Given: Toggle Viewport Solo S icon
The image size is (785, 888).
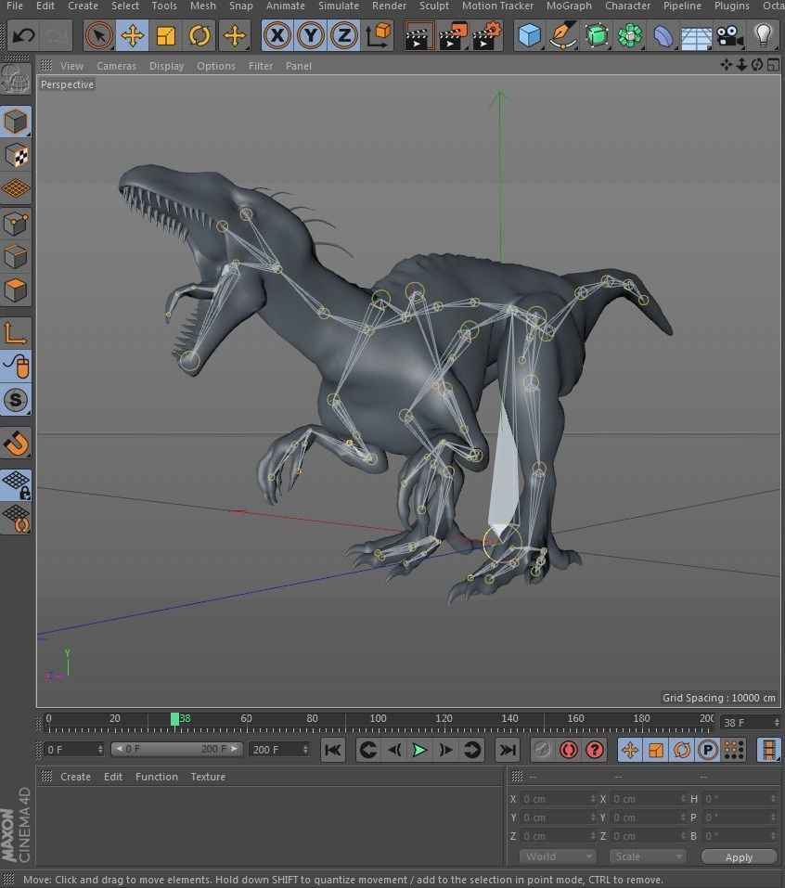Looking at the screenshot, I should (x=16, y=400).
